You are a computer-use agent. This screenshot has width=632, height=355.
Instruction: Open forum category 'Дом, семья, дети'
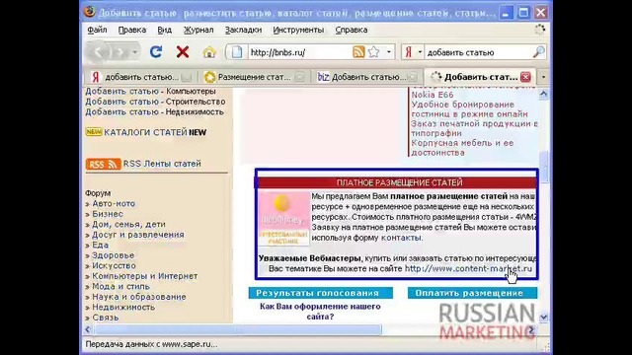[x=128, y=225]
